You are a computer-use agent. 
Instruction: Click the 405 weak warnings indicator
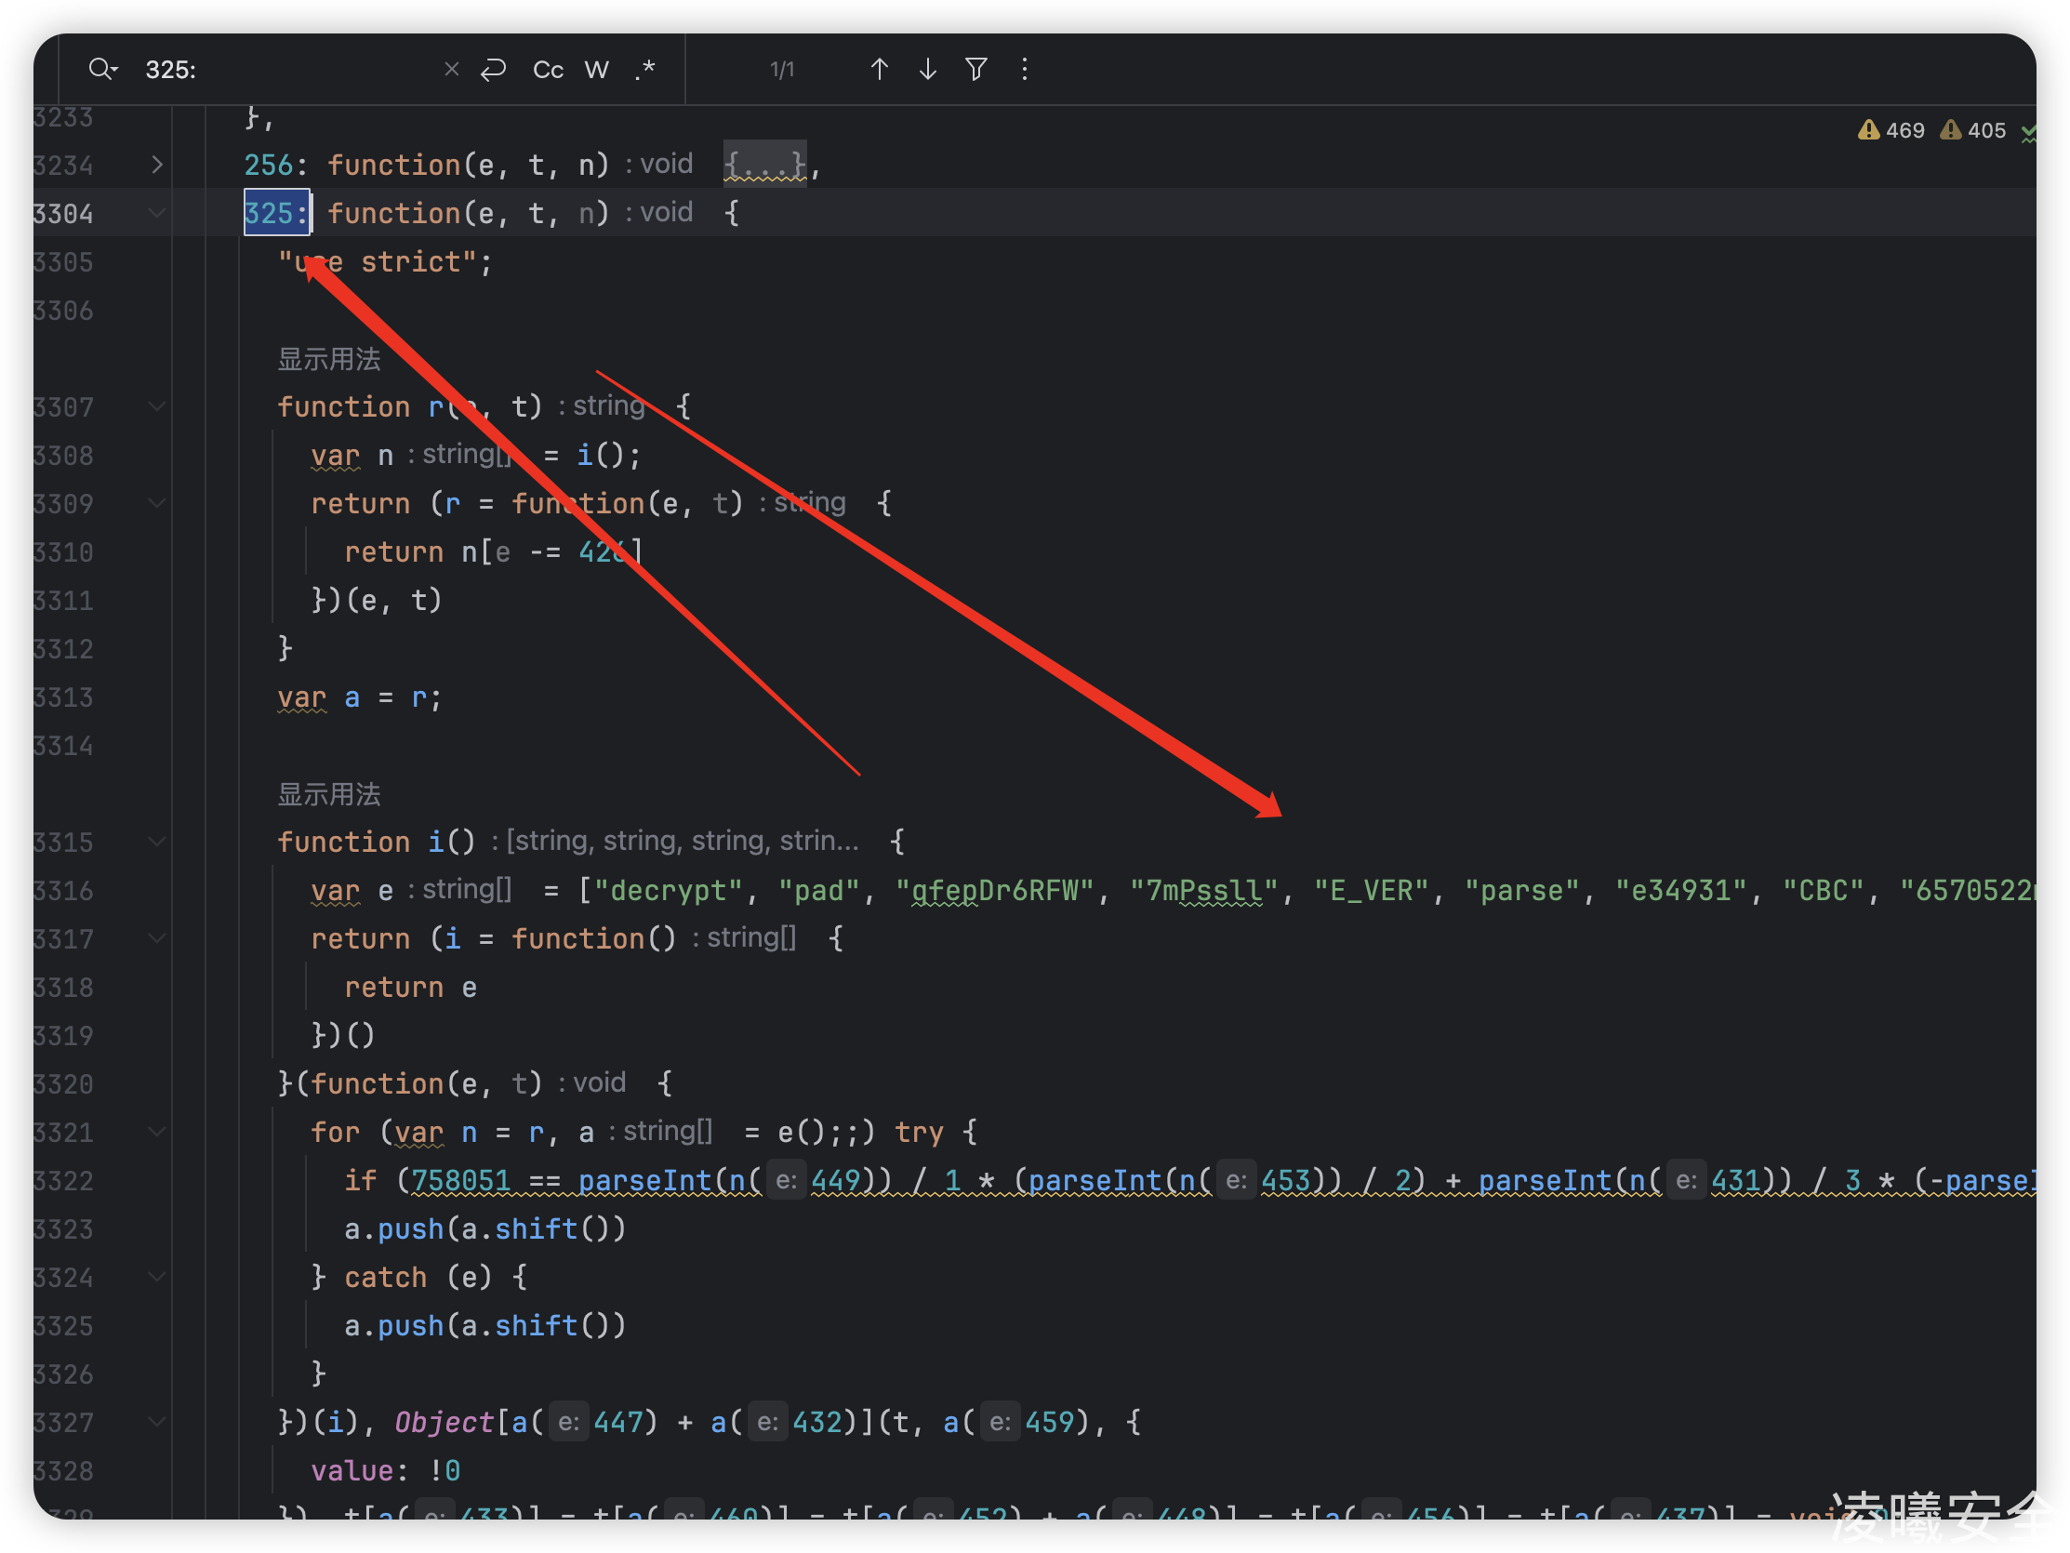pyautogui.click(x=1972, y=130)
